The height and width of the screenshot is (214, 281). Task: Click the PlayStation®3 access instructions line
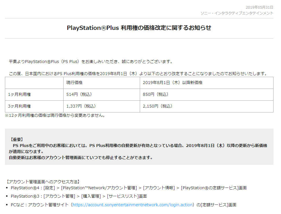pos(79,196)
